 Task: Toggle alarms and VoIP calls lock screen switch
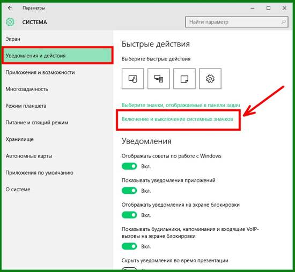[129, 246]
